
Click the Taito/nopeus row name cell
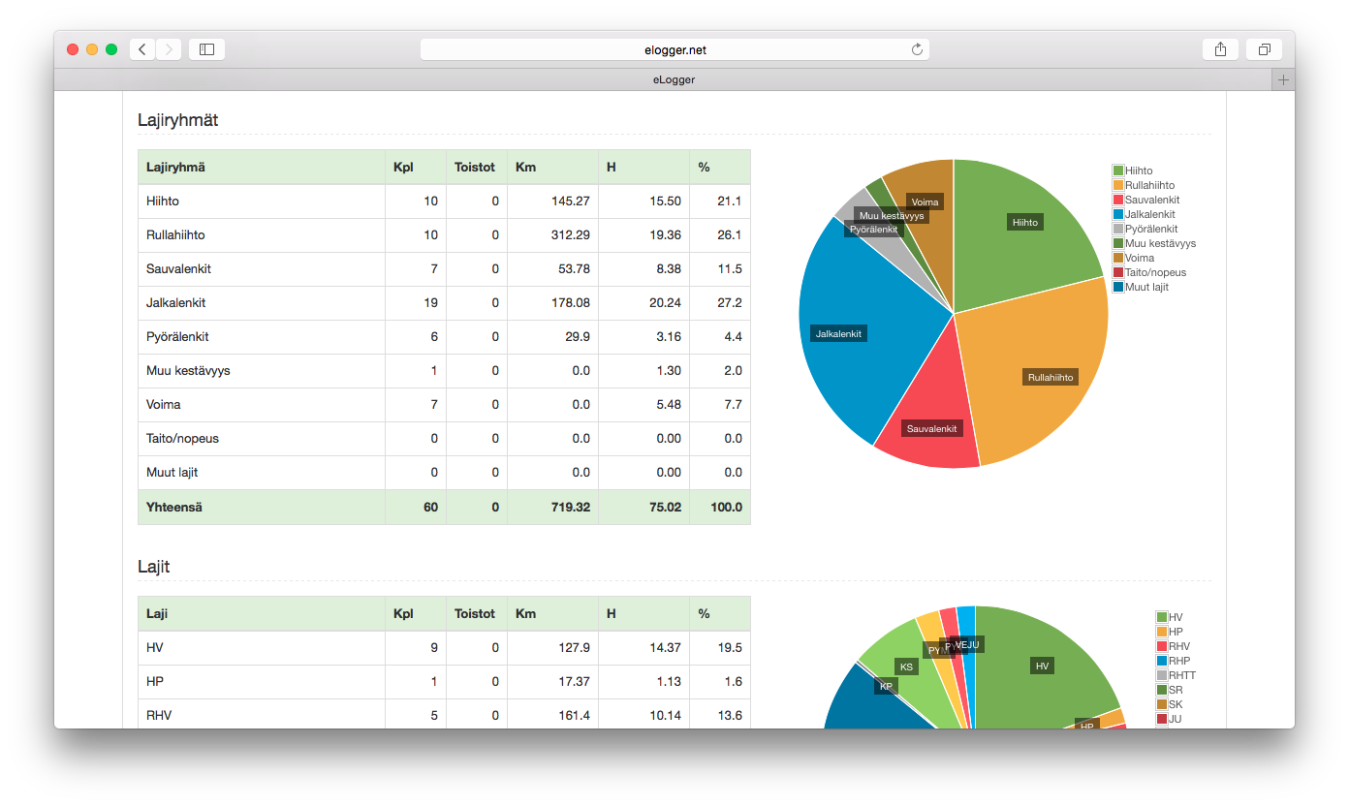pos(262,439)
